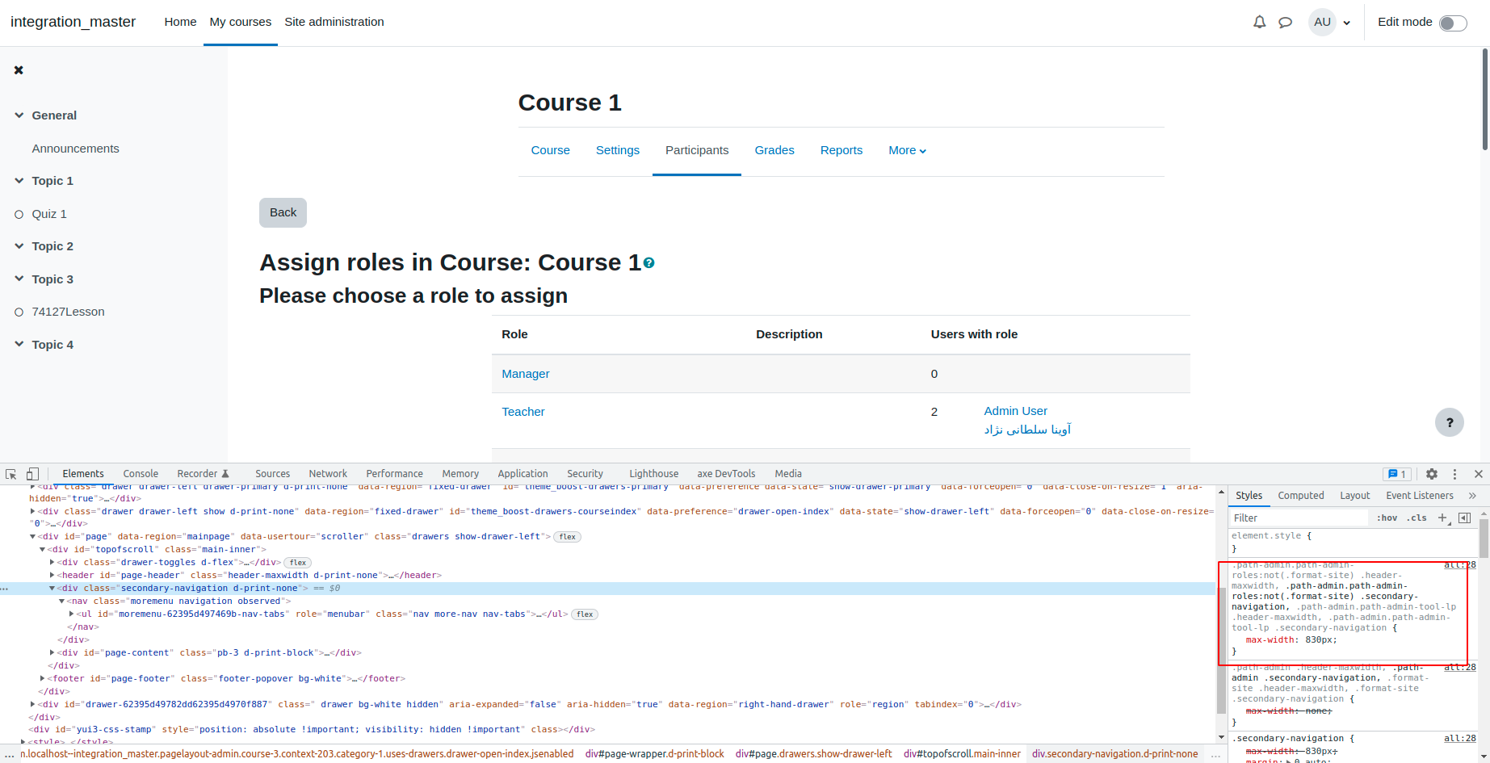Switch to the Course tab
Screen dimensions: 1490x763
551,150
